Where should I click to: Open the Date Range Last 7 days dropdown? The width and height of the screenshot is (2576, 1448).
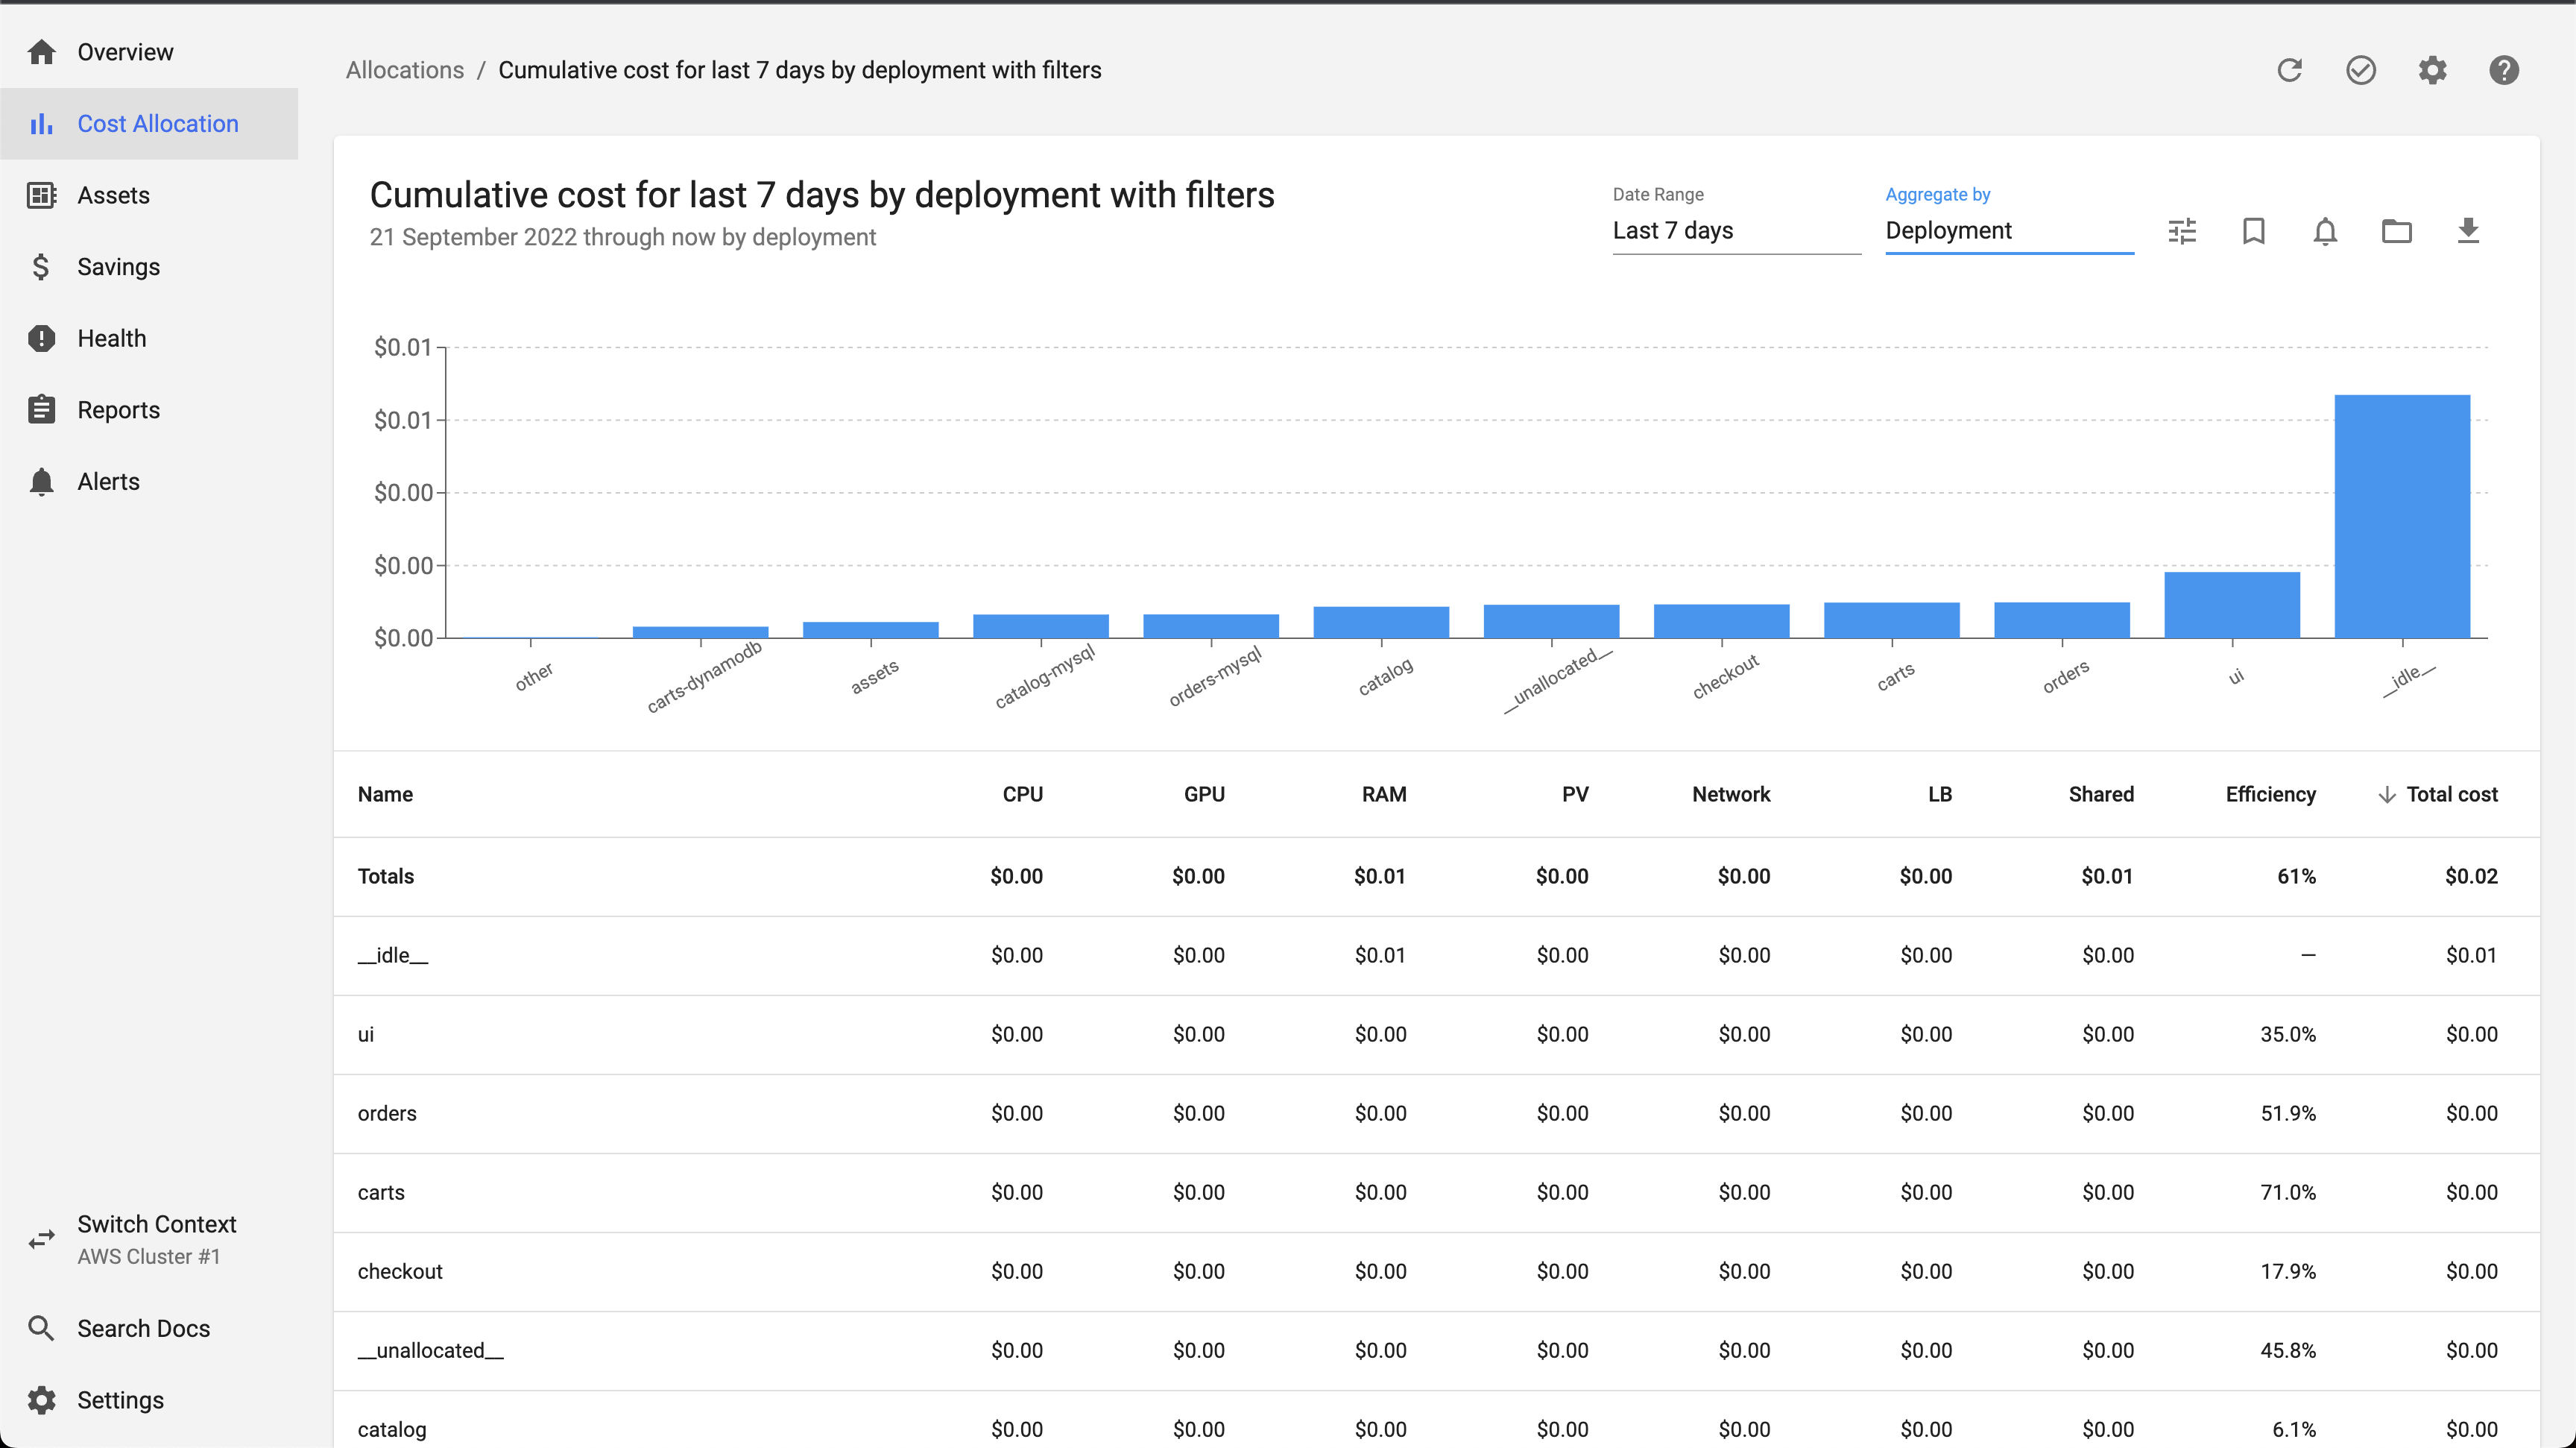pyautogui.click(x=1735, y=231)
